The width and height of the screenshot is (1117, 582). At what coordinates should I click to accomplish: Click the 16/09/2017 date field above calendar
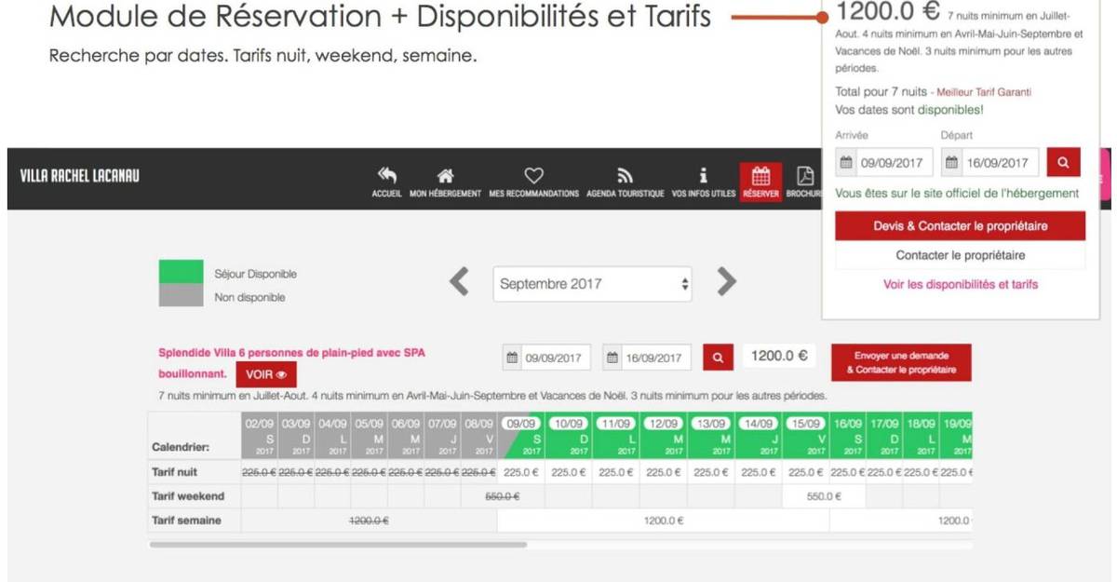(x=647, y=358)
